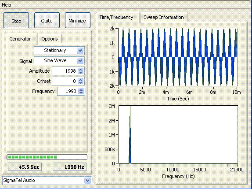Click the Frequency value field
The height and width of the screenshot is (189, 252).
[68, 91]
